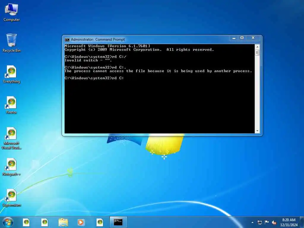Open the clock showing 8:20 AM
The image size is (304, 228).
pos(289,222)
